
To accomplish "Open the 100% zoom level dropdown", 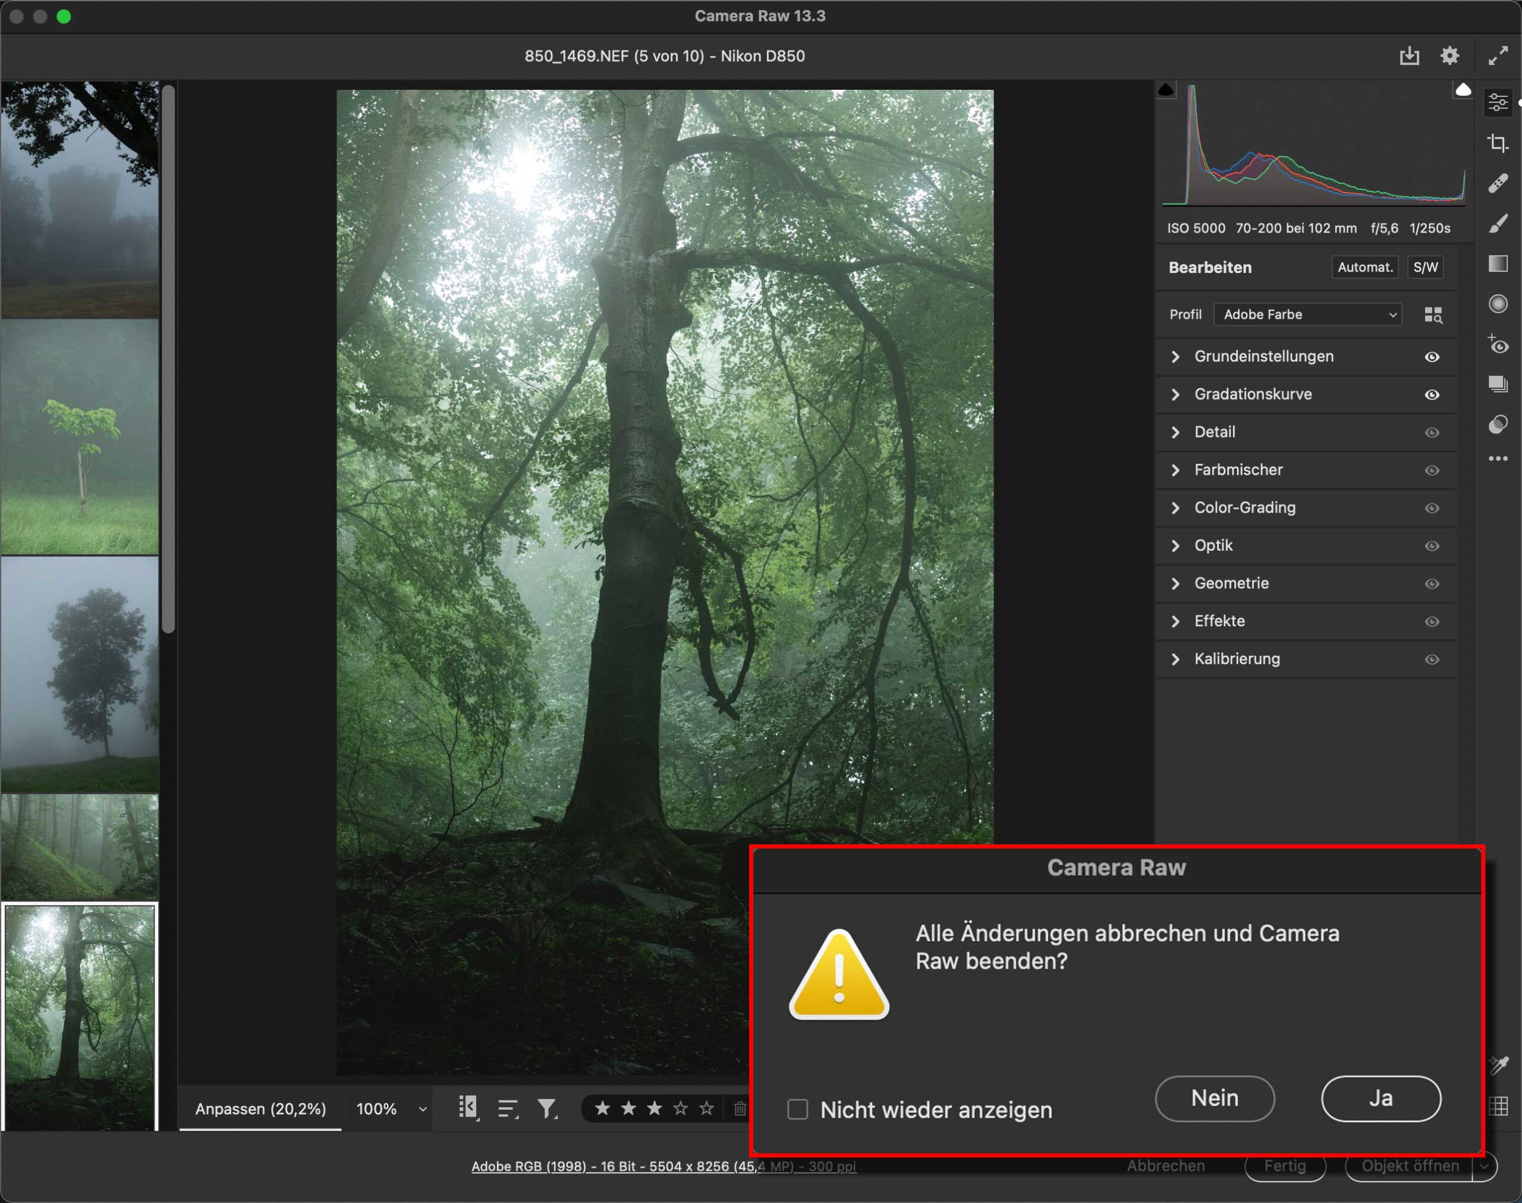I will pyautogui.click(x=391, y=1109).
